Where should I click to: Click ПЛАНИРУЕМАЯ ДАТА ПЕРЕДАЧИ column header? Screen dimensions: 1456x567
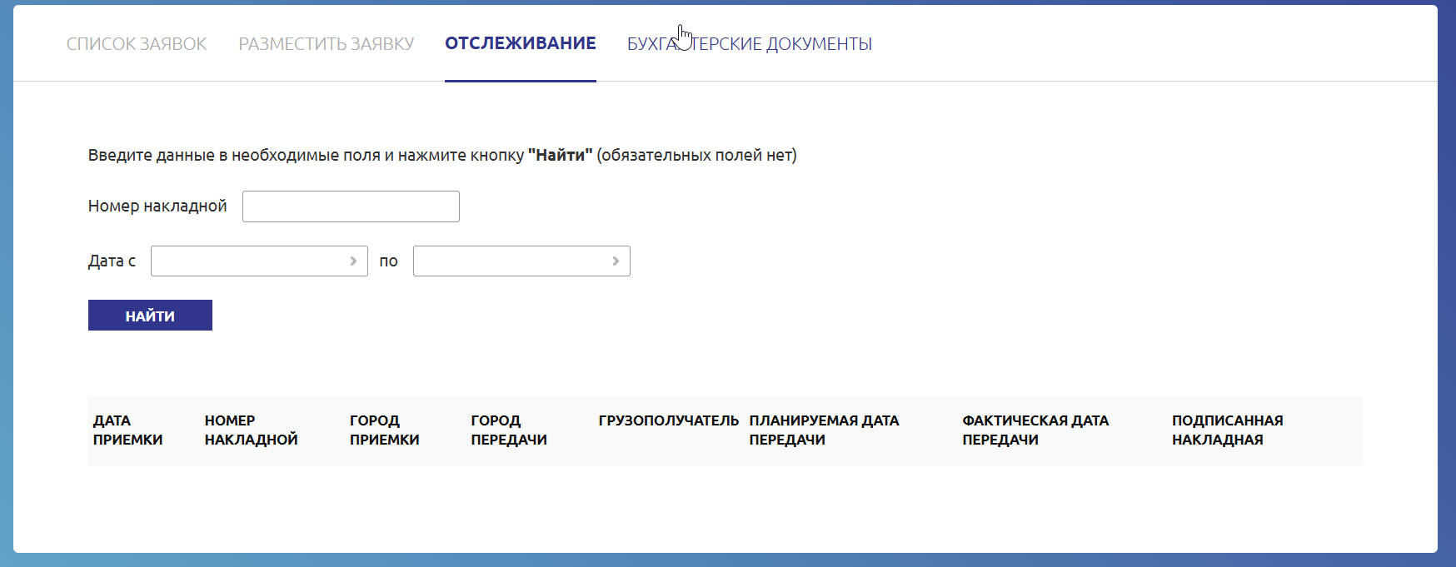(824, 430)
